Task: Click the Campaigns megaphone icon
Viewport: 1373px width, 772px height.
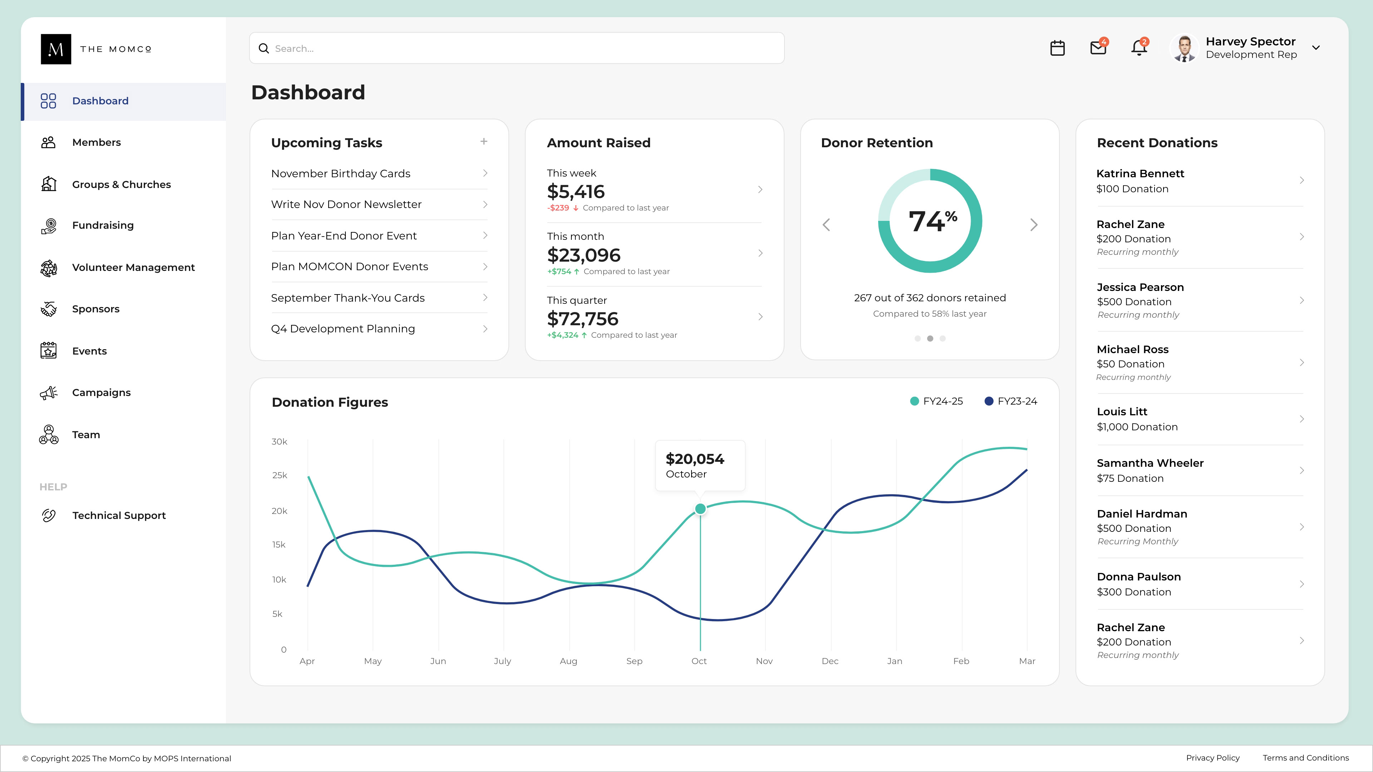Action: click(x=49, y=393)
